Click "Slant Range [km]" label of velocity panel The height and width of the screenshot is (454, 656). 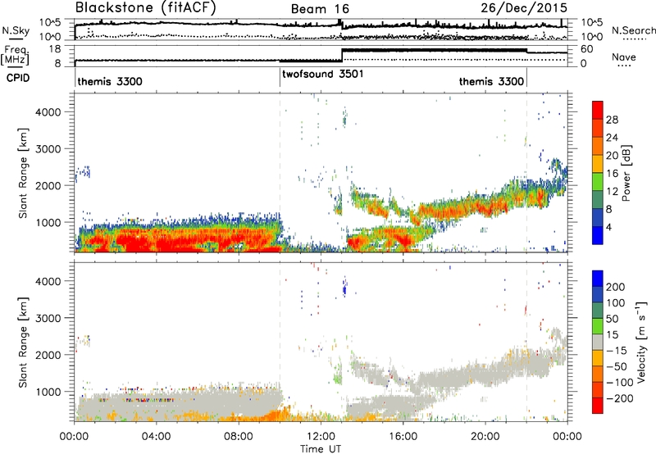coord(23,343)
